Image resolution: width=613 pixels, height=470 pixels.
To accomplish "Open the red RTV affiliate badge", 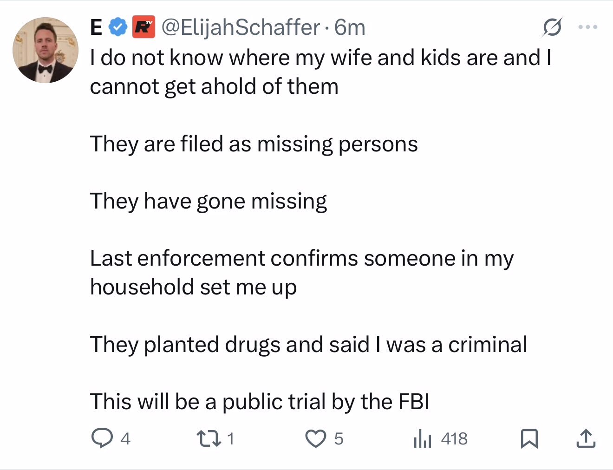I will coord(143,27).
